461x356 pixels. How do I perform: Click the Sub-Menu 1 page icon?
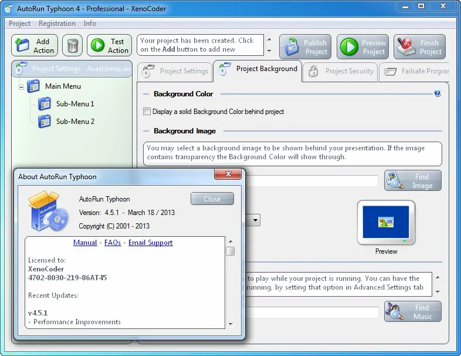point(45,104)
